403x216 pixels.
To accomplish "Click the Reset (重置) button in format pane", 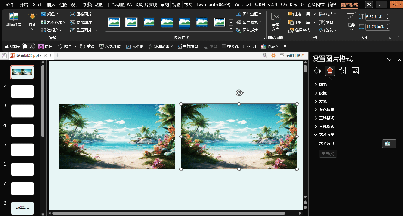I will click(x=328, y=153).
